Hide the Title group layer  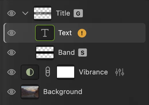coord(12,13)
